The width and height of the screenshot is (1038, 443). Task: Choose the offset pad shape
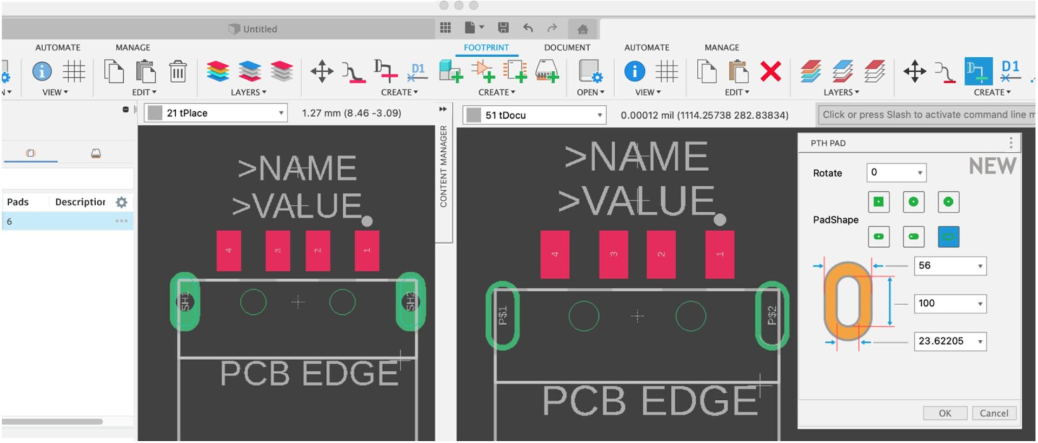click(914, 237)
